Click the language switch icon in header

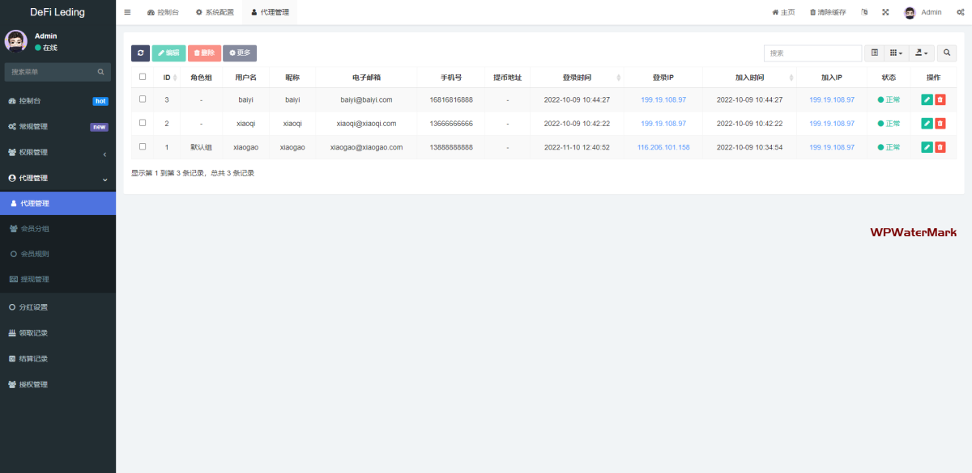864,12
